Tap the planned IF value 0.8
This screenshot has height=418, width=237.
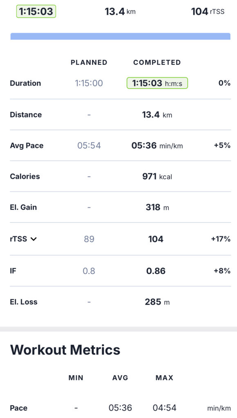click(x=89, y=271)
